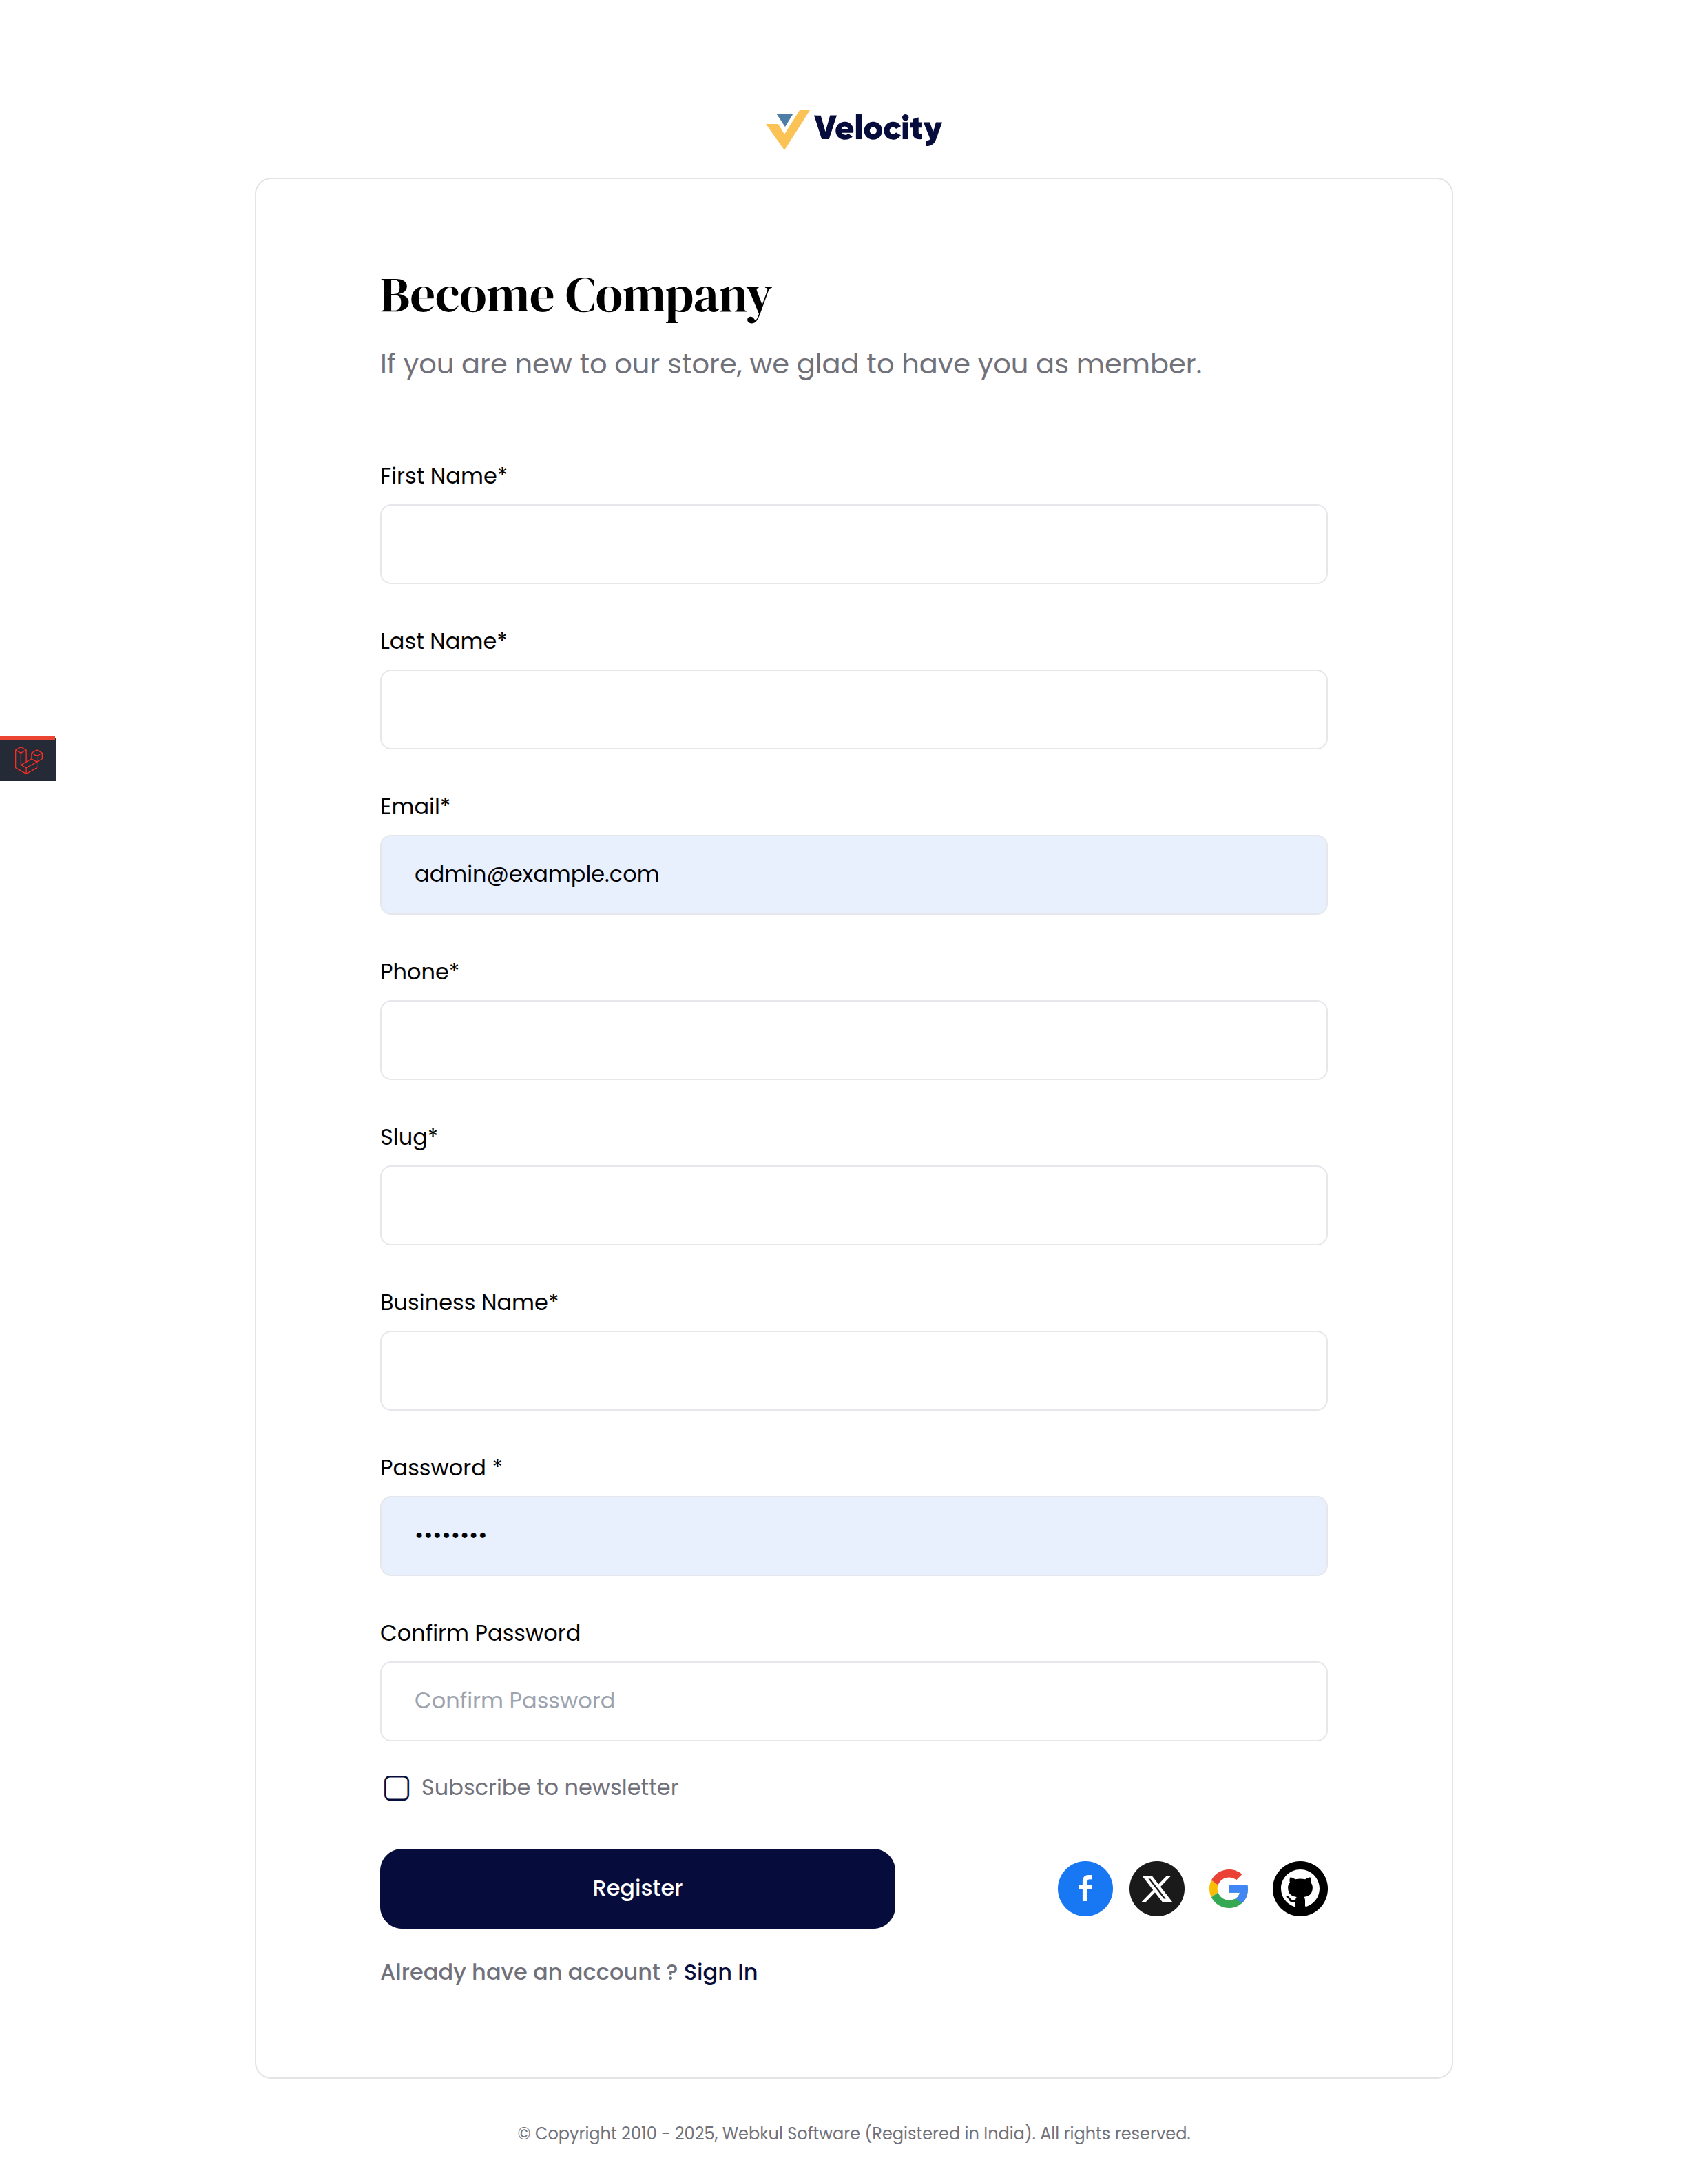Screen dimensions: 1708x2167
Task: Select the prefilled Email field
Action: point(853,874)
